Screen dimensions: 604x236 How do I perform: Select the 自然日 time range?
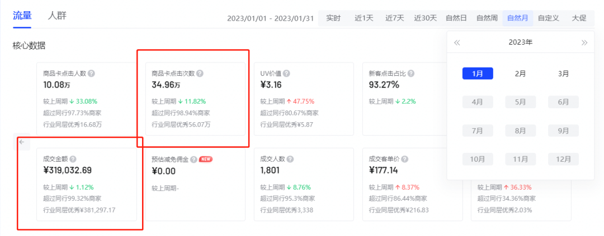pyautogui.click(x=456, y=18)
